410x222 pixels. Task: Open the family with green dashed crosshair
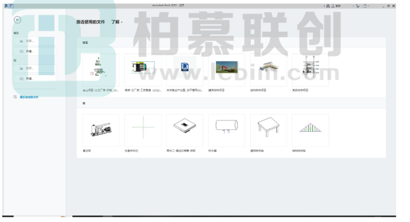[x=143, y=130]
